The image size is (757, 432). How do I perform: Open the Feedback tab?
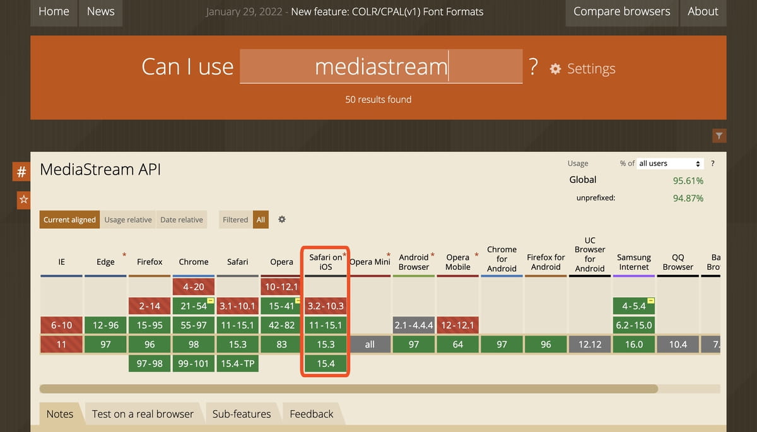(312, 414)
